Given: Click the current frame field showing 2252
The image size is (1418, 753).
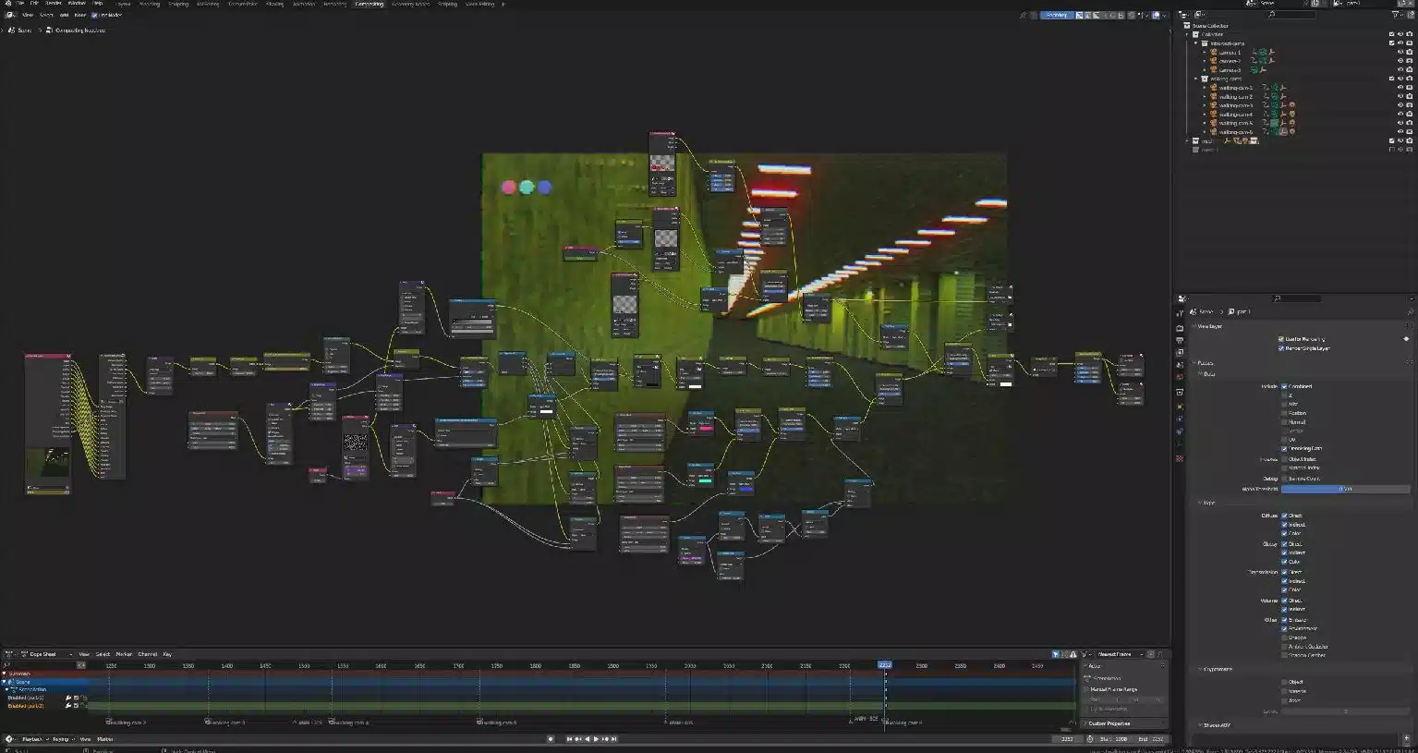Looking at the screenshot, I should (1067, 738).
